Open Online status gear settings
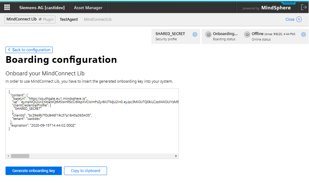The height and width of the screenshot is (183, 309). [304, 34]
